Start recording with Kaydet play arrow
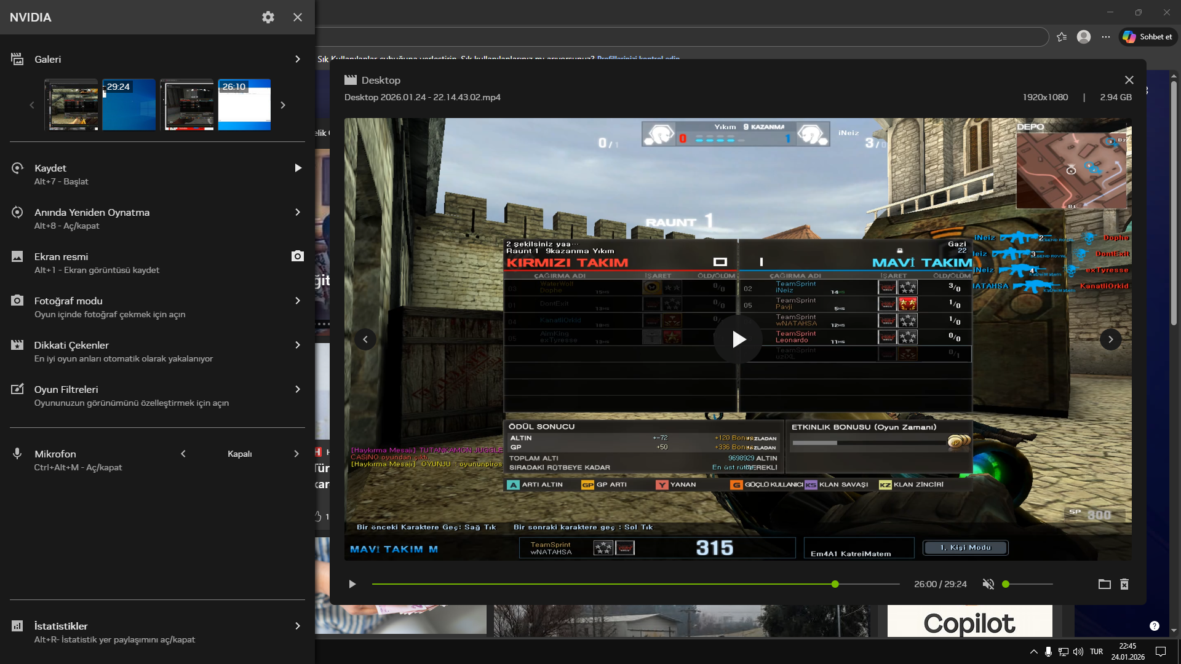Image resolution: width=1181 pixels, height=664 pixels. tap(298, 168)
